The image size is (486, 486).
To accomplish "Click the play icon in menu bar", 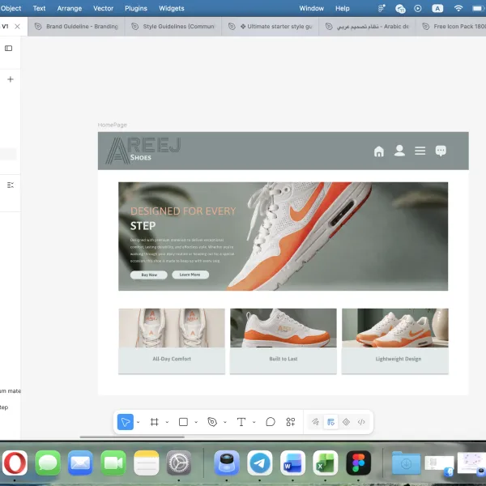I will coord(418,8).
